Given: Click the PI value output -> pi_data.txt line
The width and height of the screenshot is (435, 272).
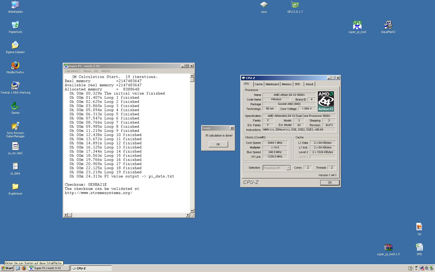Looking at the screenshot, I should pyautogui.click(x=122, y=176).
